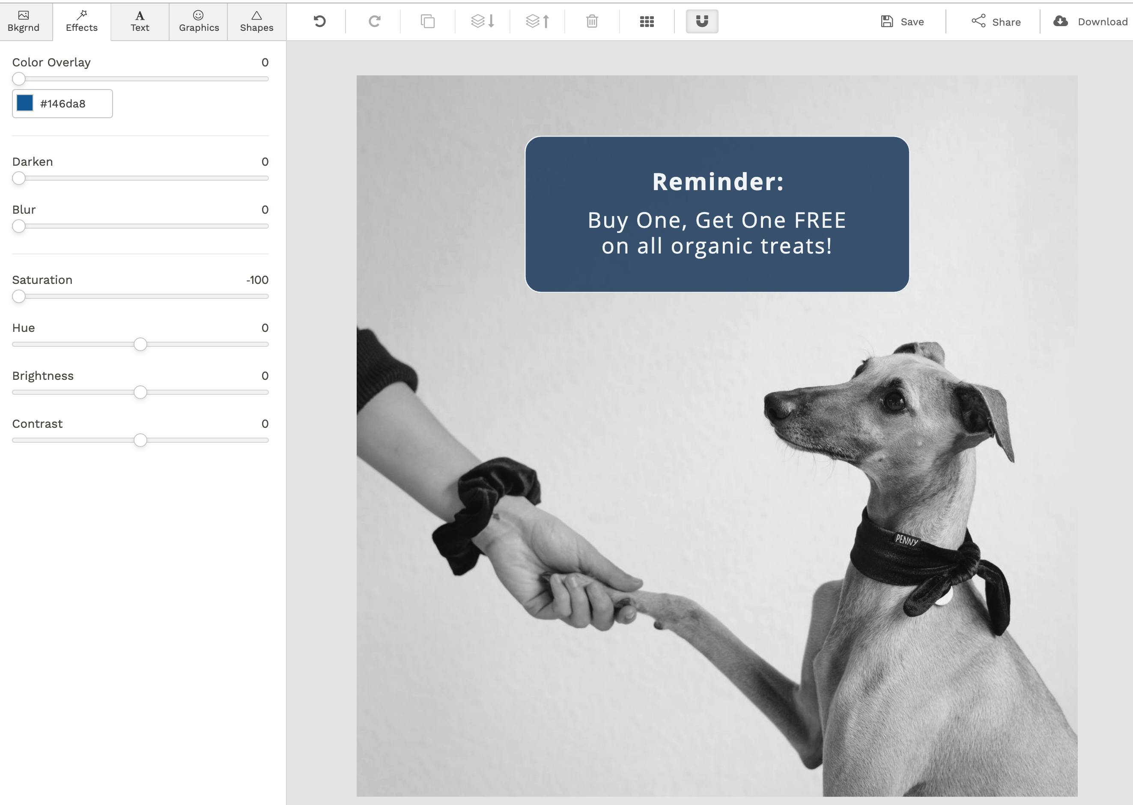Switch to the Text tab
This screenshot has width=1133, height=805.
point(140,21)
